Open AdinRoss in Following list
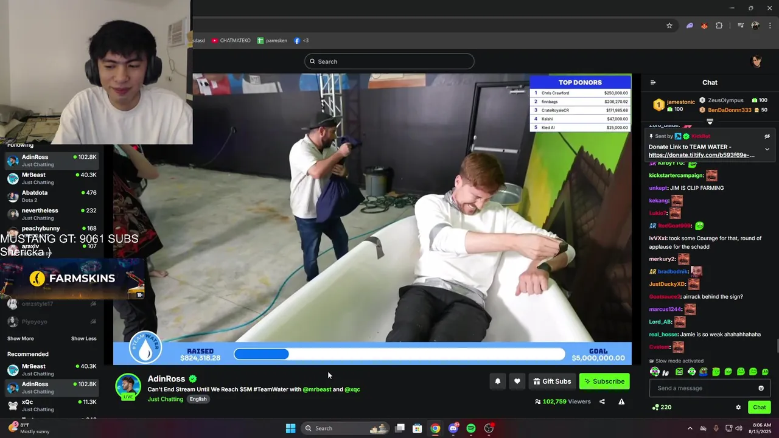This screenshot has height=438, width=779. (x=51, y=161)
